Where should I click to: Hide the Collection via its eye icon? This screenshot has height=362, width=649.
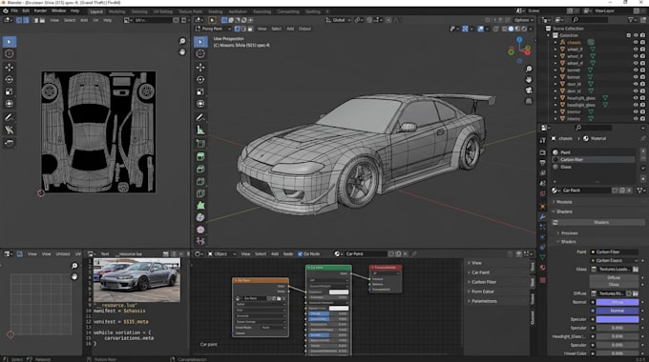636,35
